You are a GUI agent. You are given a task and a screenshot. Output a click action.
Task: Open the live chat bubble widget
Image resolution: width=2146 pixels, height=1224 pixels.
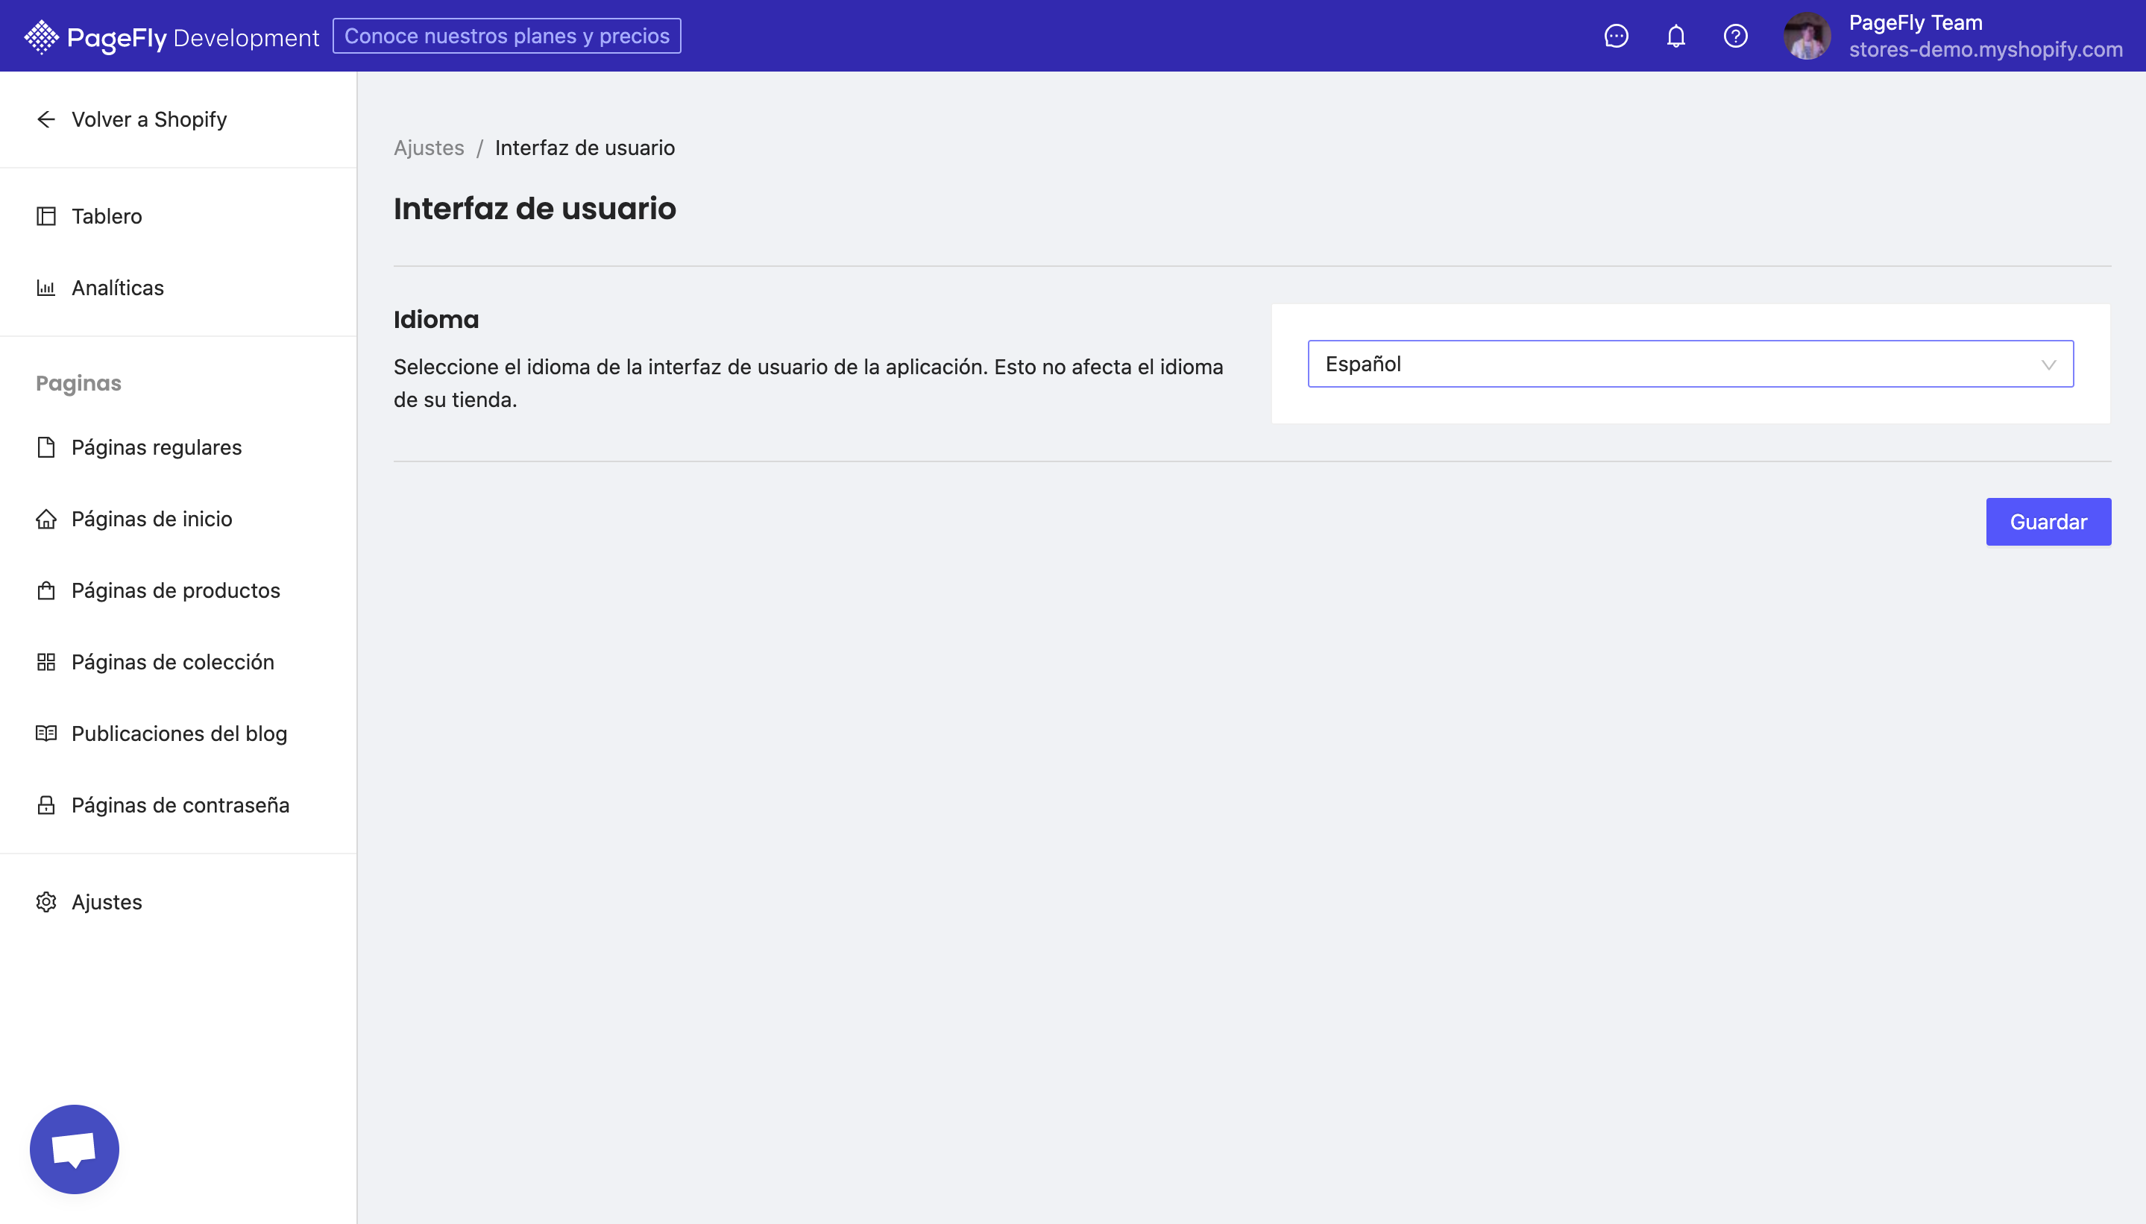[x=74, y=1149]
